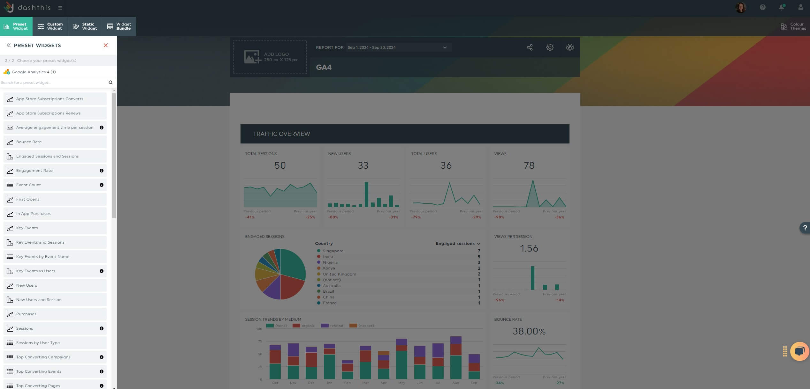
Task: Toggle info icon on Key Events vs Users
Action: 101,271
